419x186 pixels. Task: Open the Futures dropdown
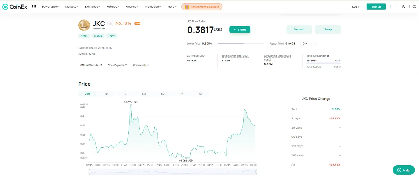[113, 7]
